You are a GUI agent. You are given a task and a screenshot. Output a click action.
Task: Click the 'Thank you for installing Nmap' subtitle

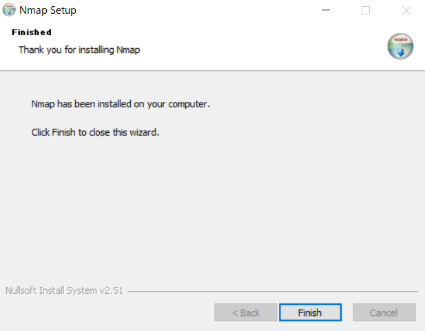(x=79, y=50)
